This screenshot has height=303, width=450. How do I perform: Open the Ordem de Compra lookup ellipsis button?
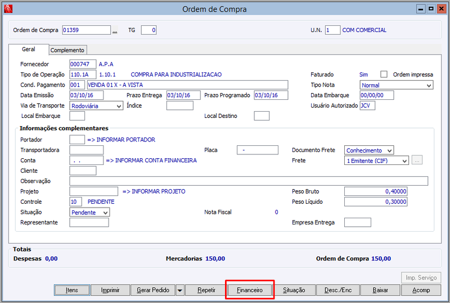(x=115, y=30)
